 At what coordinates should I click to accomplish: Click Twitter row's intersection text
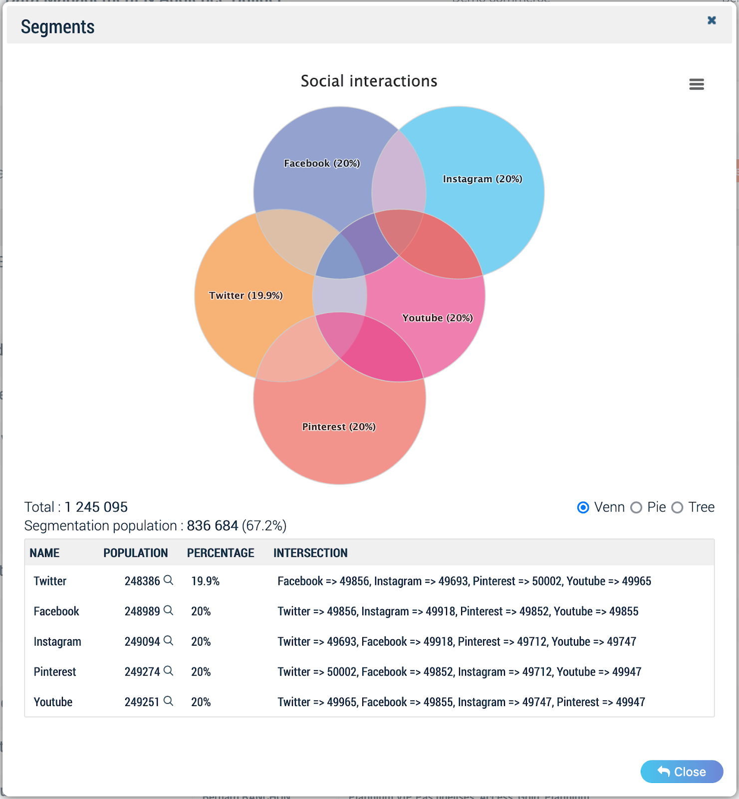click(x=465, y=581)
